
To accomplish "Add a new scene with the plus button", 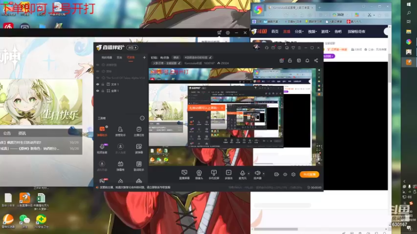I will (144, 58).
